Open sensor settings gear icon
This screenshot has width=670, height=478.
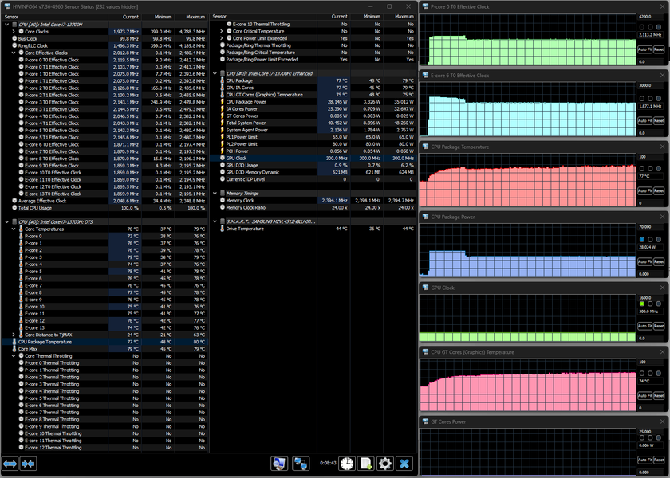click(385, 464)
